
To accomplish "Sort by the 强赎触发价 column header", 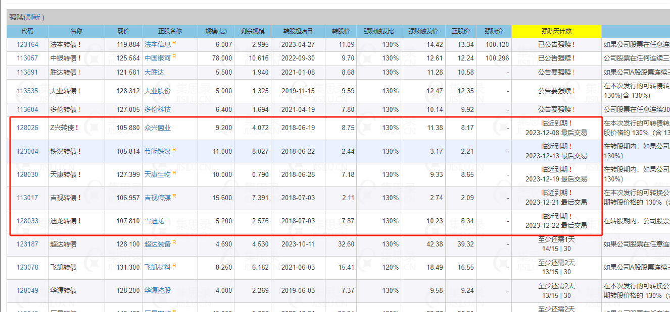I will click(423, 31).
